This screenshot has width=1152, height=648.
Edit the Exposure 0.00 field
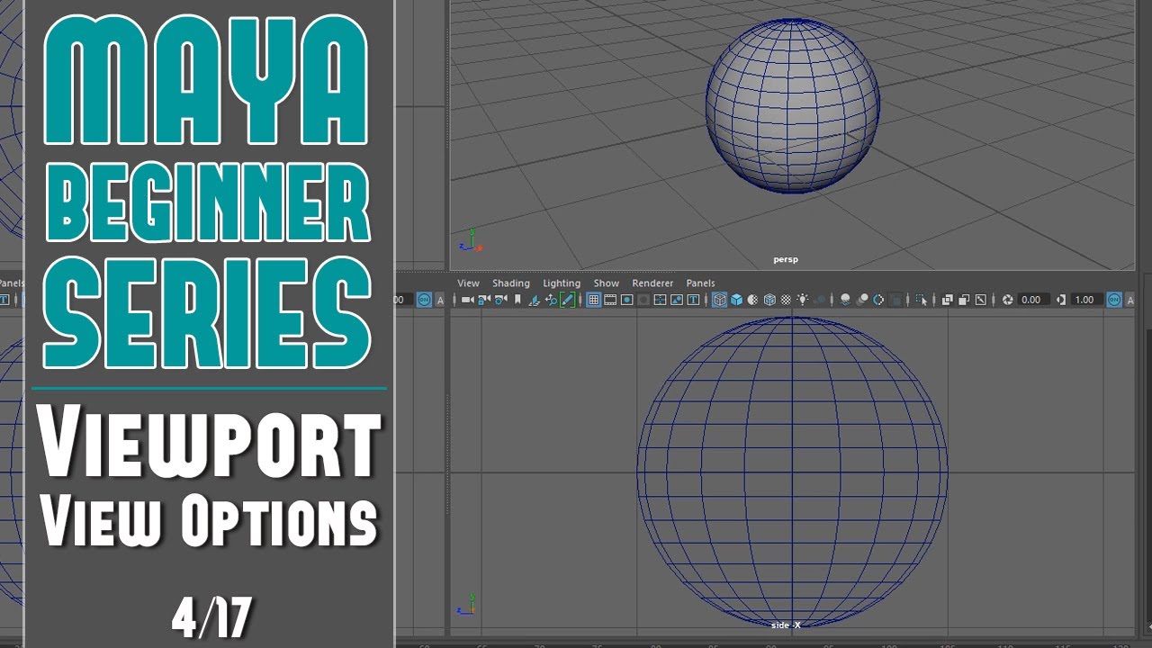(1034, 300)
